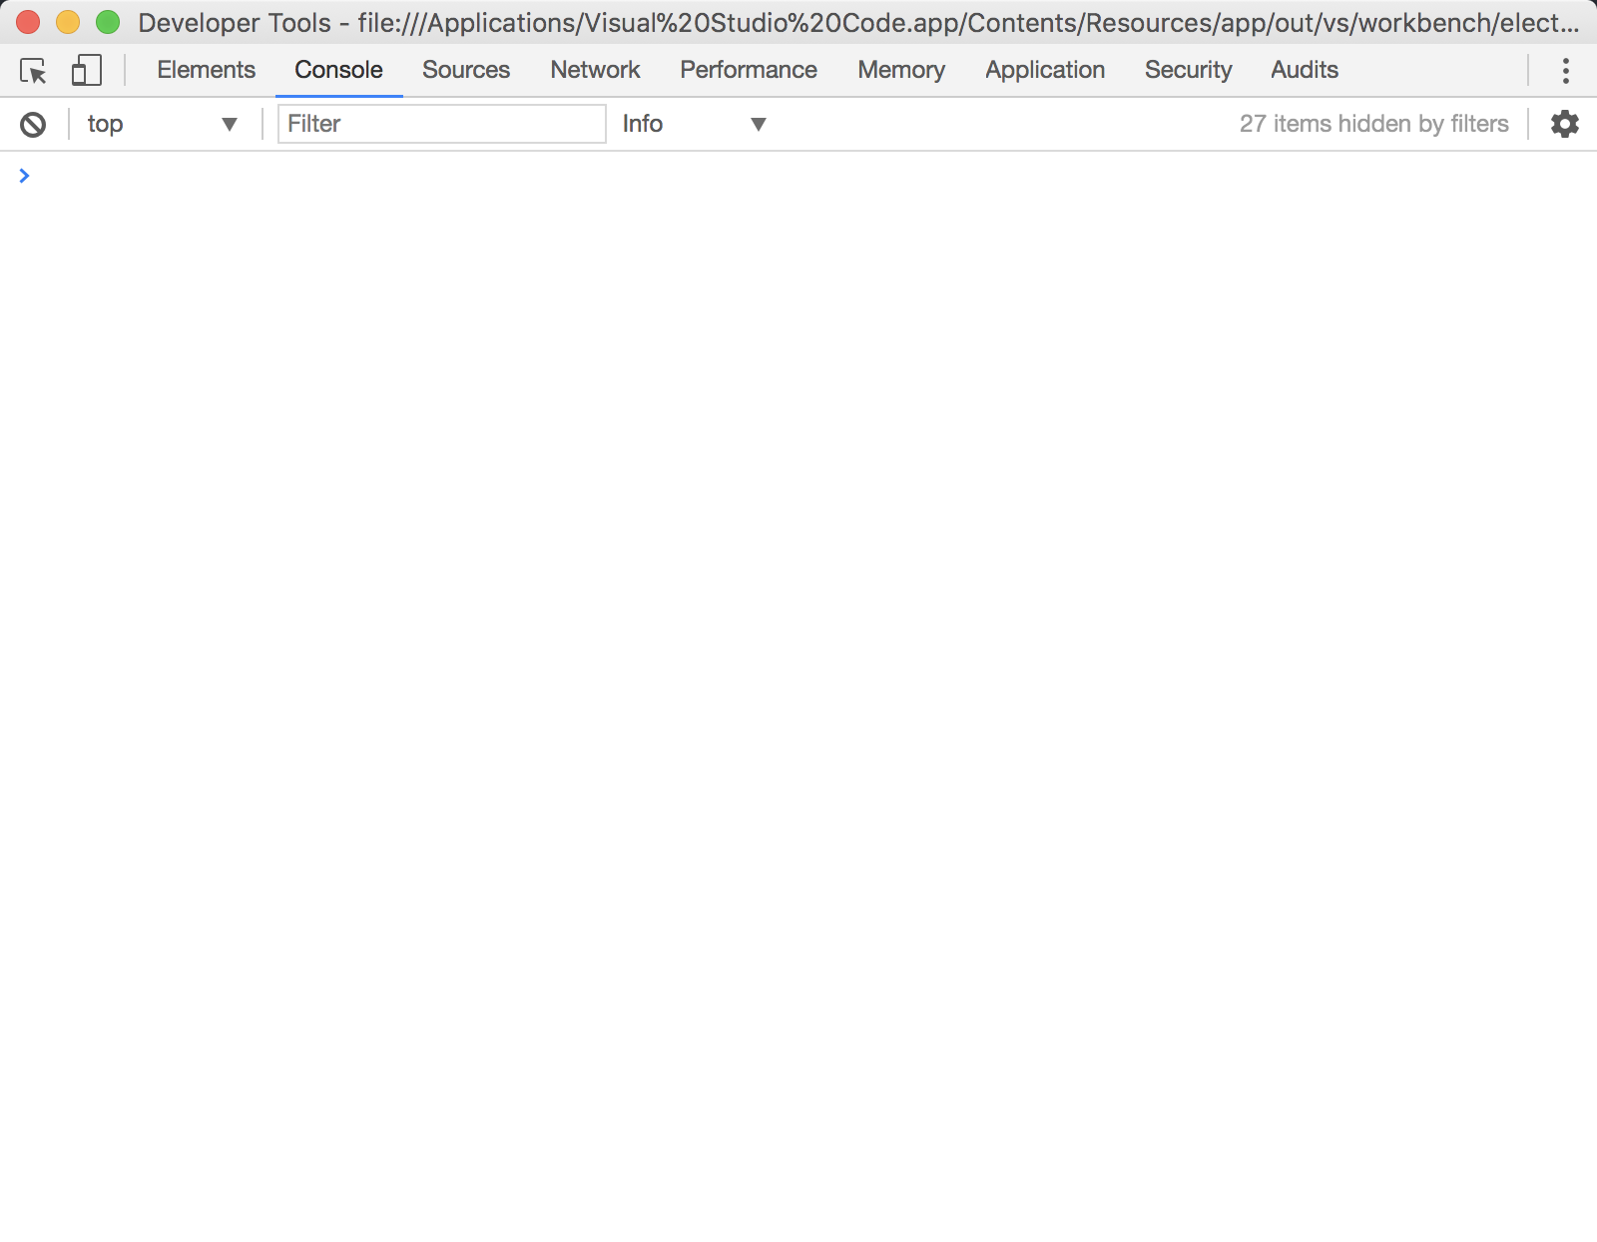
Task: Select the Console tab
Action: pyautogui.click(x=338, y=70)
